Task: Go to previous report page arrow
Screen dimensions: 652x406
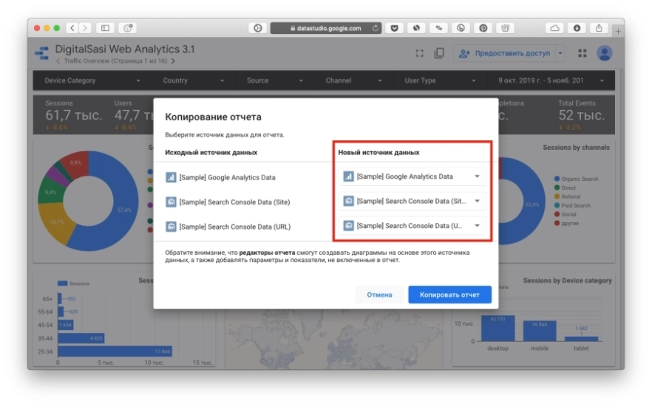Action: pyautogui.click(x=58, y=61)
